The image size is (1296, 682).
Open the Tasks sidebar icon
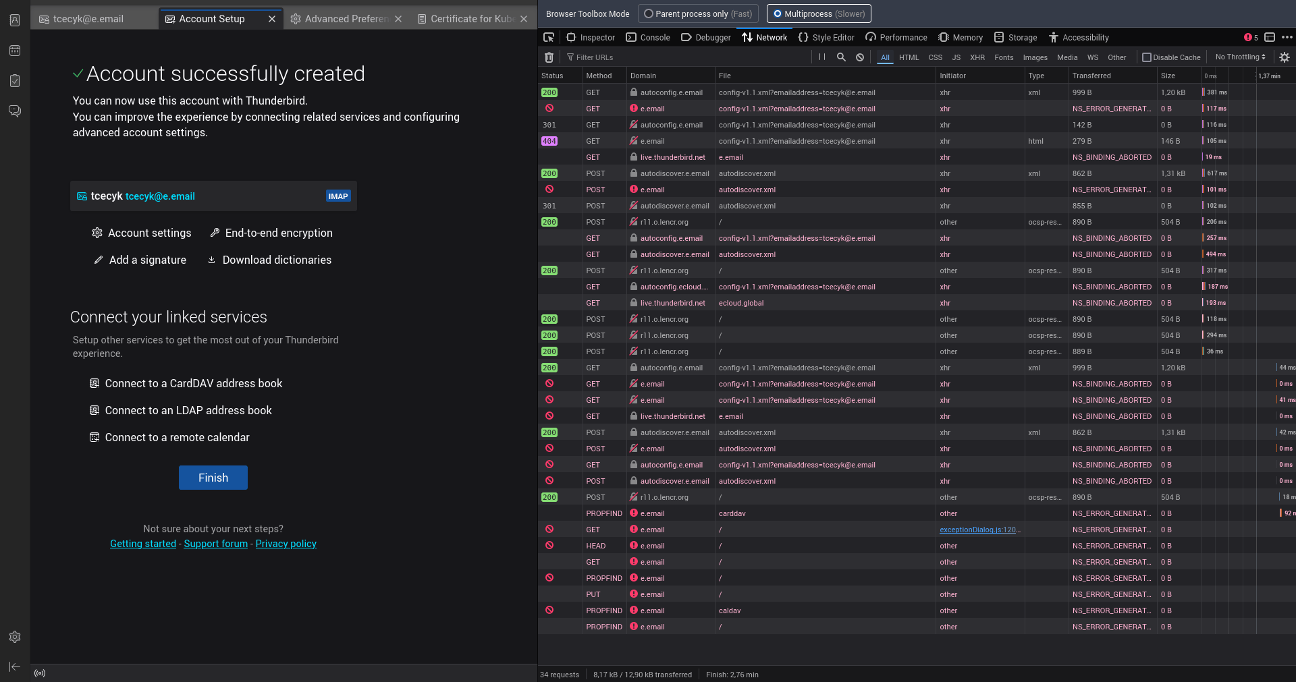click(15, 81)
